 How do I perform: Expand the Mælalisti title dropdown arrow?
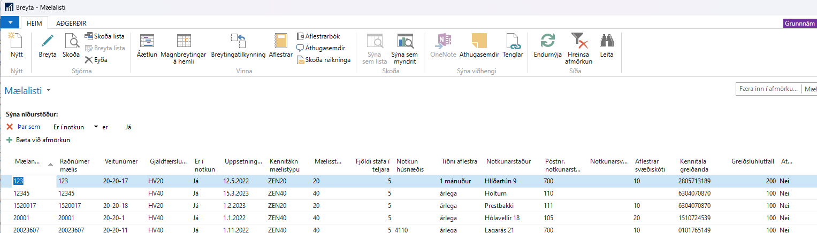coord(48,91)
